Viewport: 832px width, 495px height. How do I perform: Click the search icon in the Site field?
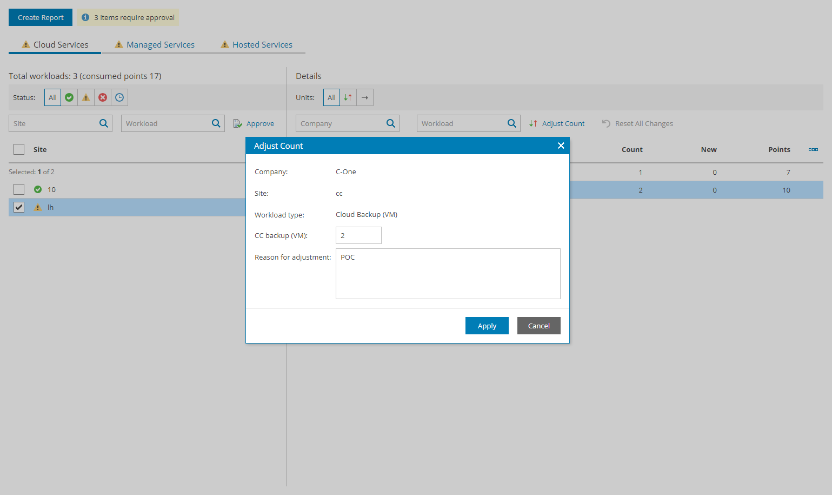(103, 123)
